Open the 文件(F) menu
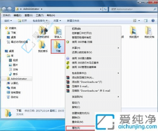158x131 pixels. (x=7, y=15)
